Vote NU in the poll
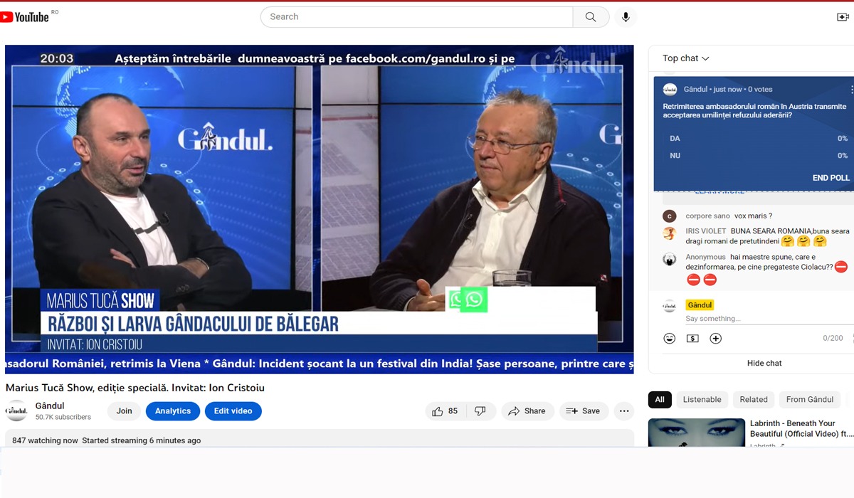The width and height of the screenshot is (854, 498). (x=759, y=155)
